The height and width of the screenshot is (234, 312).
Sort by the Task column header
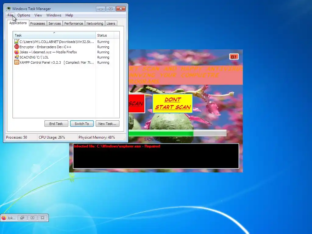[x=54, y=35]
